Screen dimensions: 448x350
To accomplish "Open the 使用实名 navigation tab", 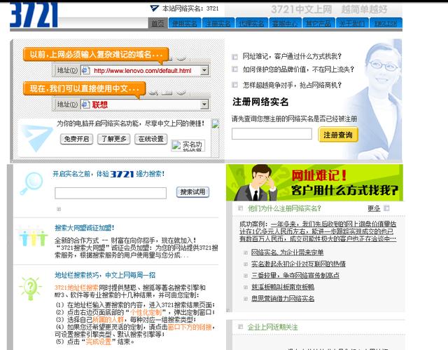I will pos(185,23).
